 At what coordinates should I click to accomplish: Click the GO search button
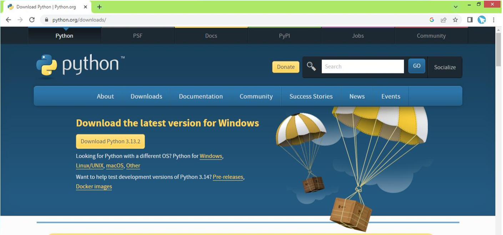tap(417, 66)
